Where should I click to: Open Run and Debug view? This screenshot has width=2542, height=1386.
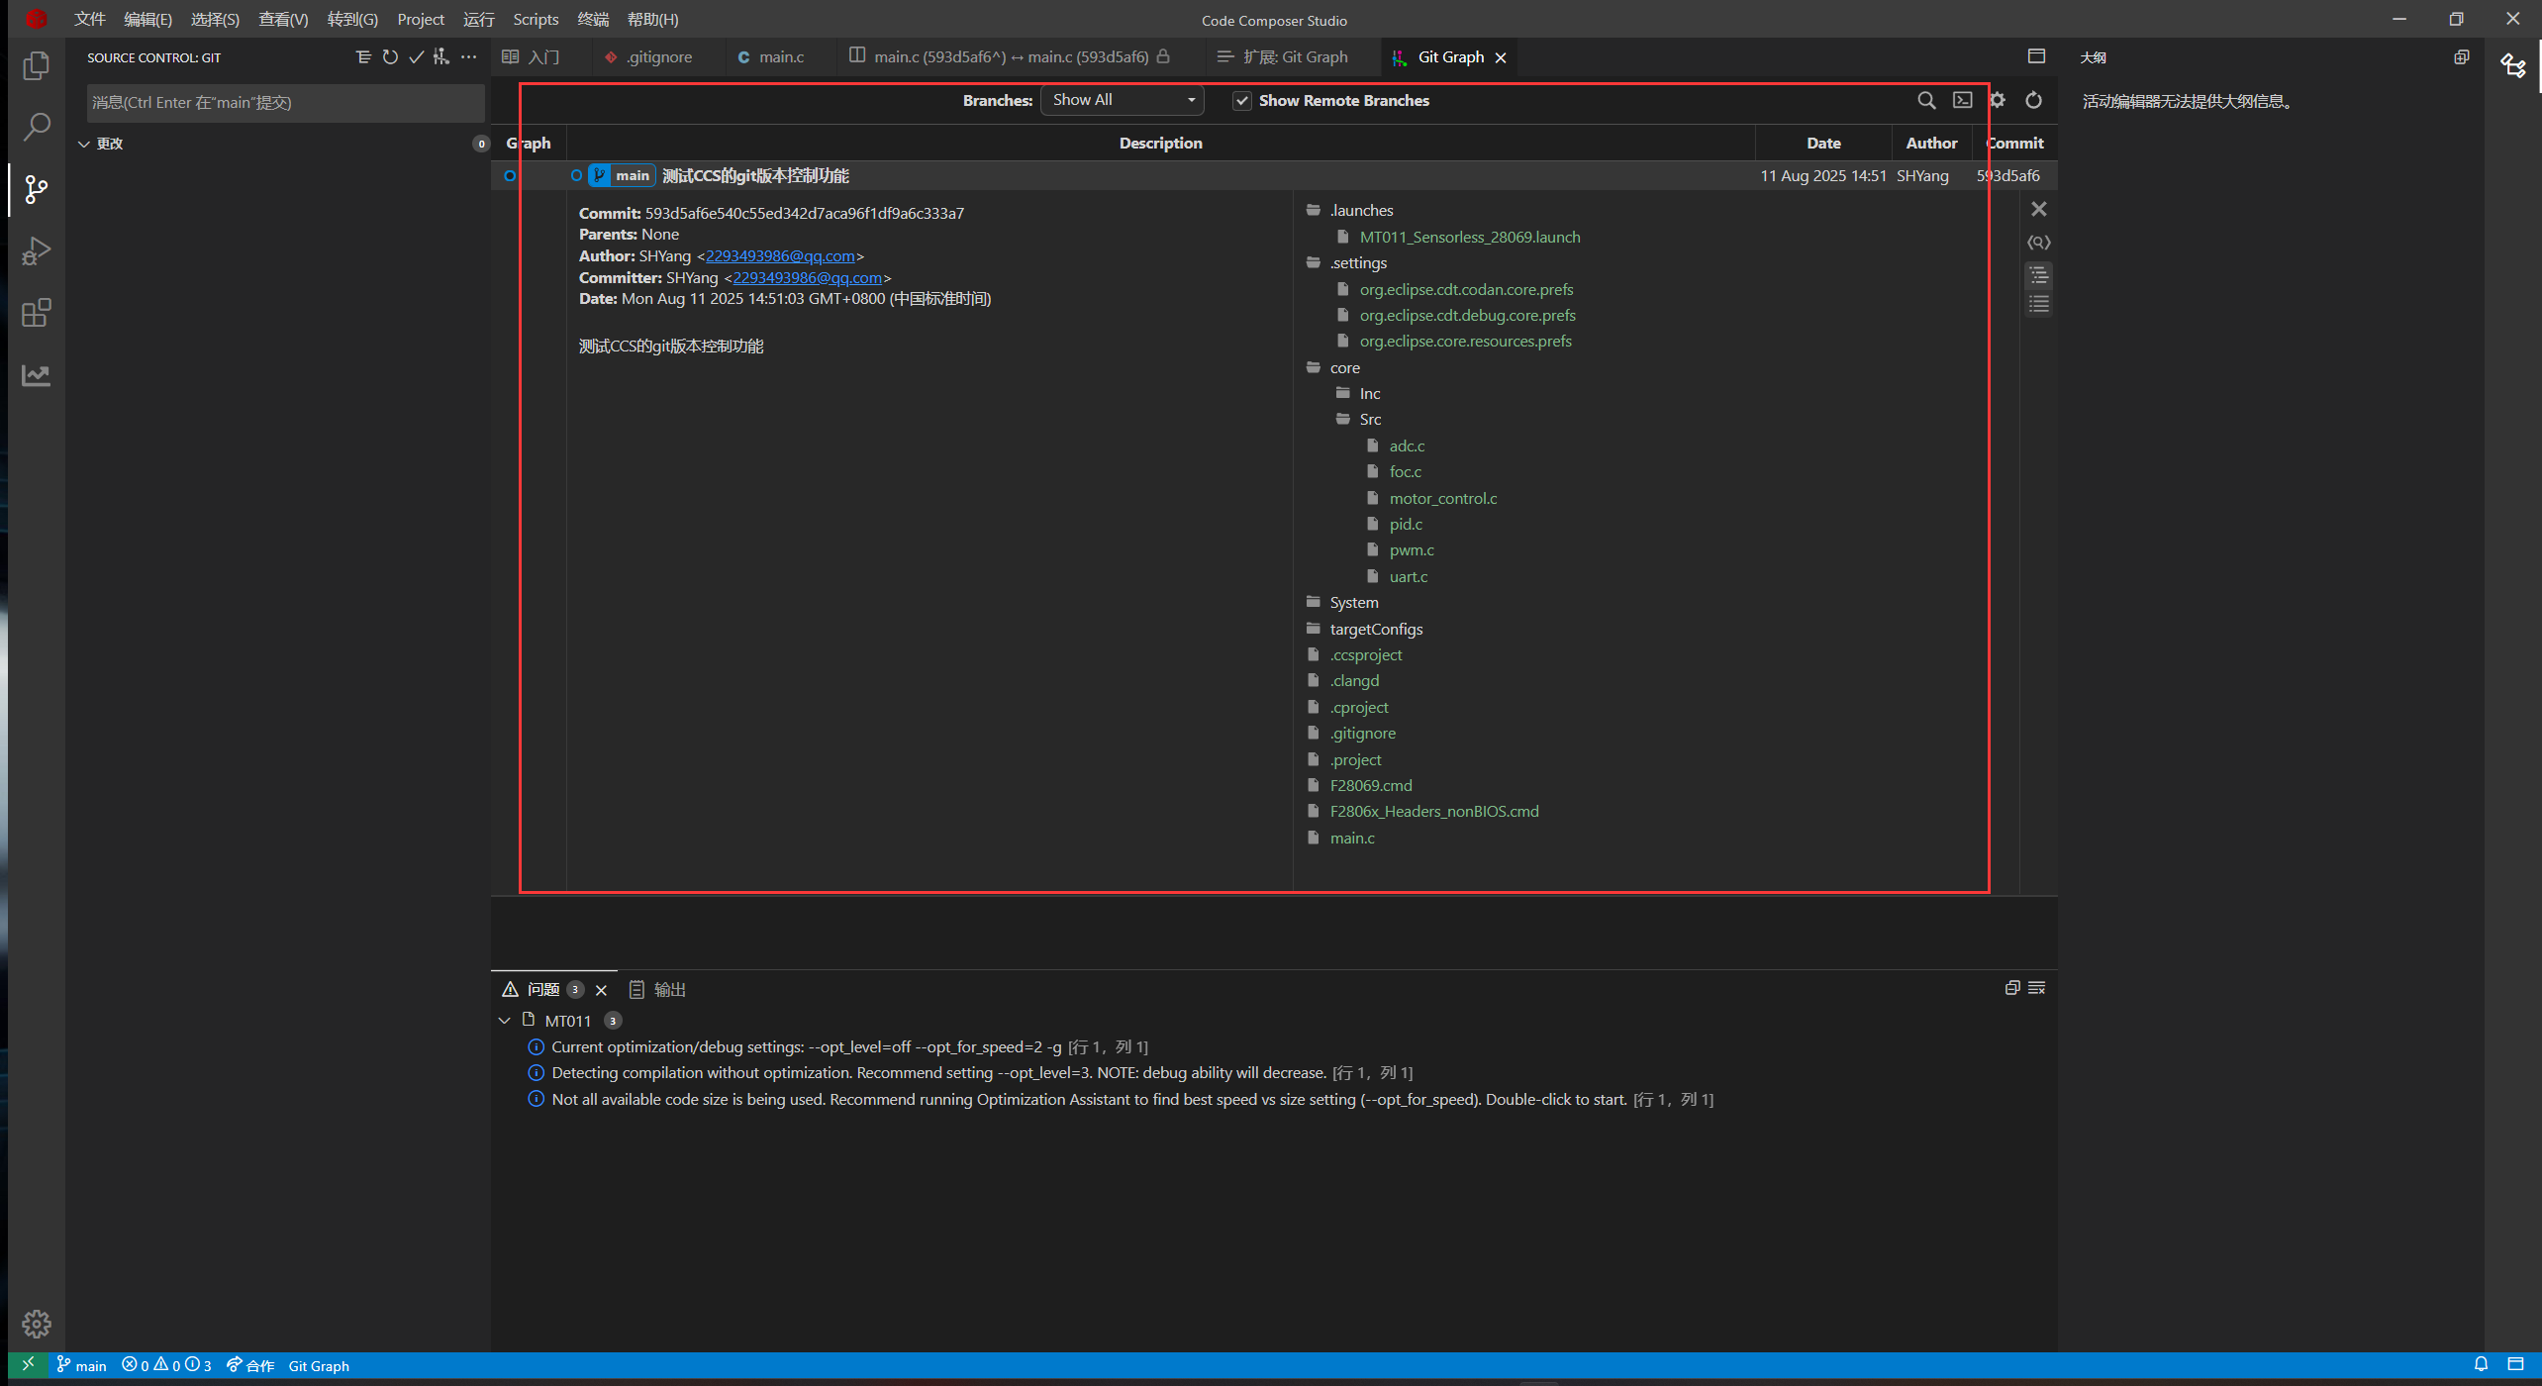click(37, 250)
